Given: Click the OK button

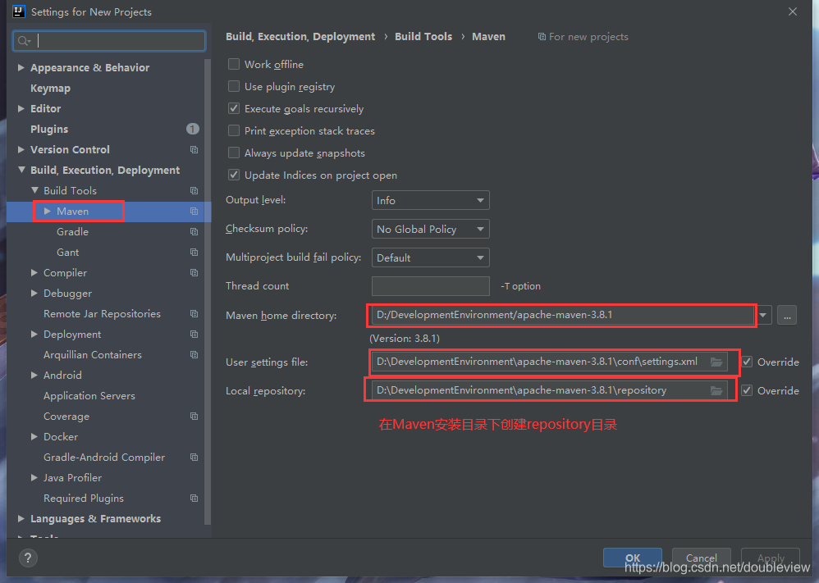Looking at the screenshot, I should [x=633, y=558].
